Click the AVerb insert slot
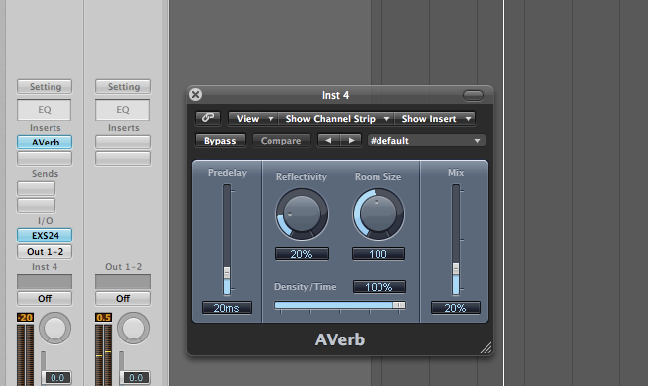This screenshot has height=386, width=648. 45,142
